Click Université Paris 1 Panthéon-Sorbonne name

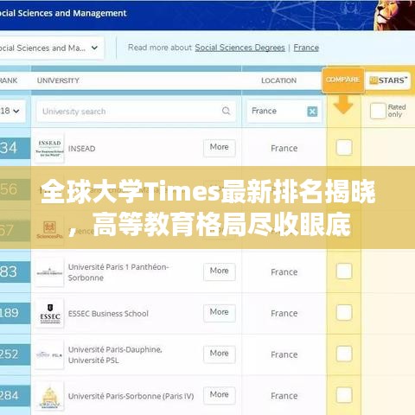118,272
